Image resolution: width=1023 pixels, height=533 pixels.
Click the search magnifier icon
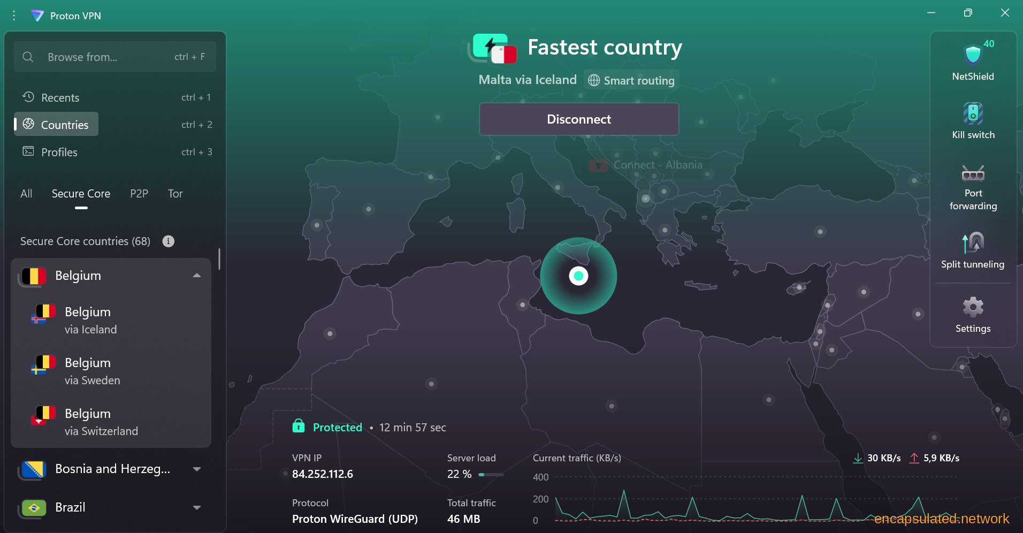tap(28, 57)
